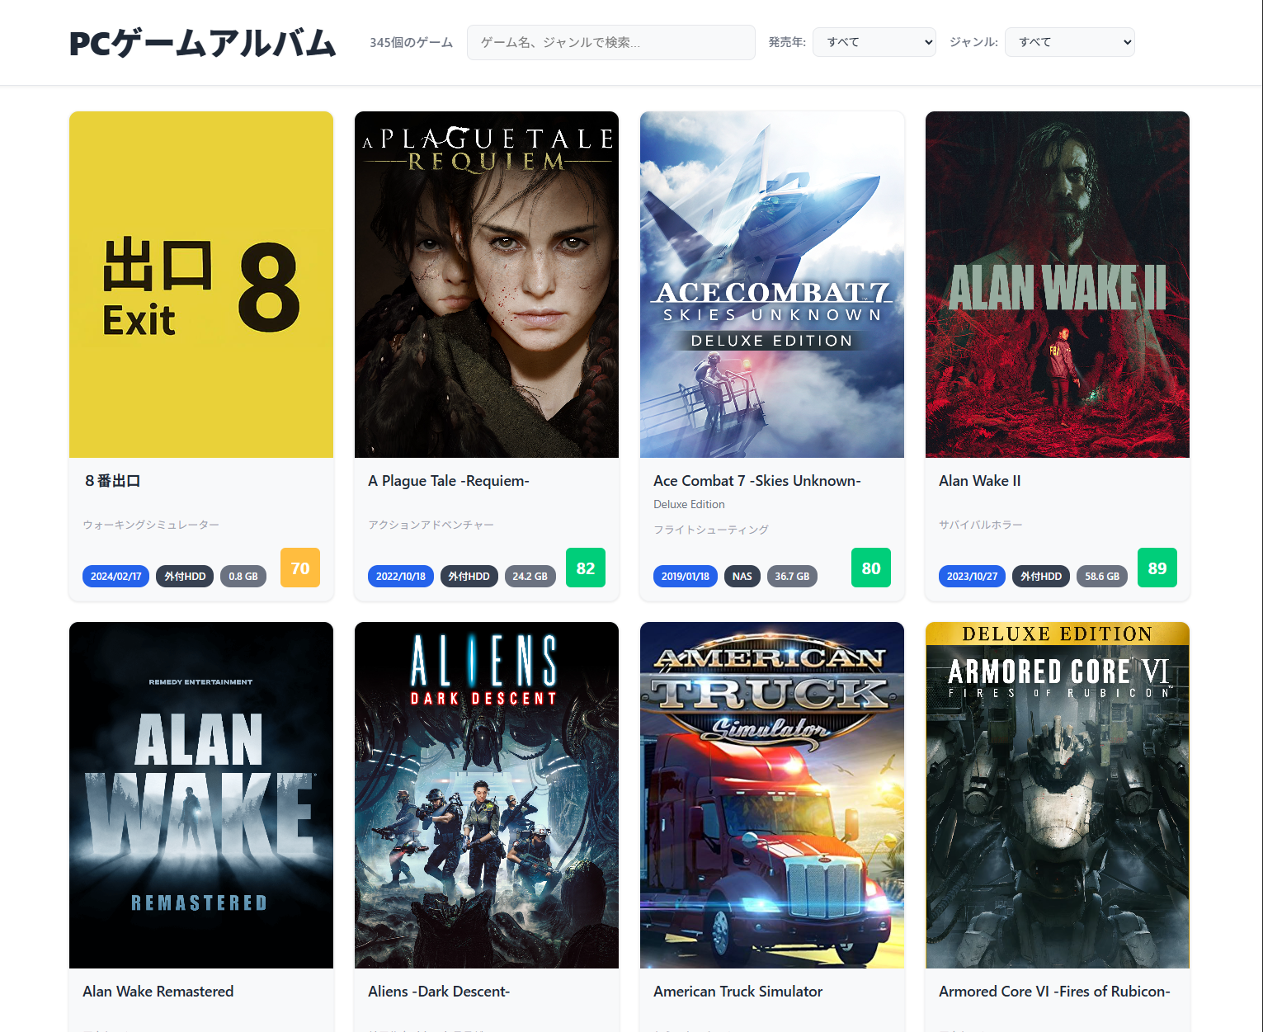
Task: Open the release year (発売年) dropdown
Action: 874,42
